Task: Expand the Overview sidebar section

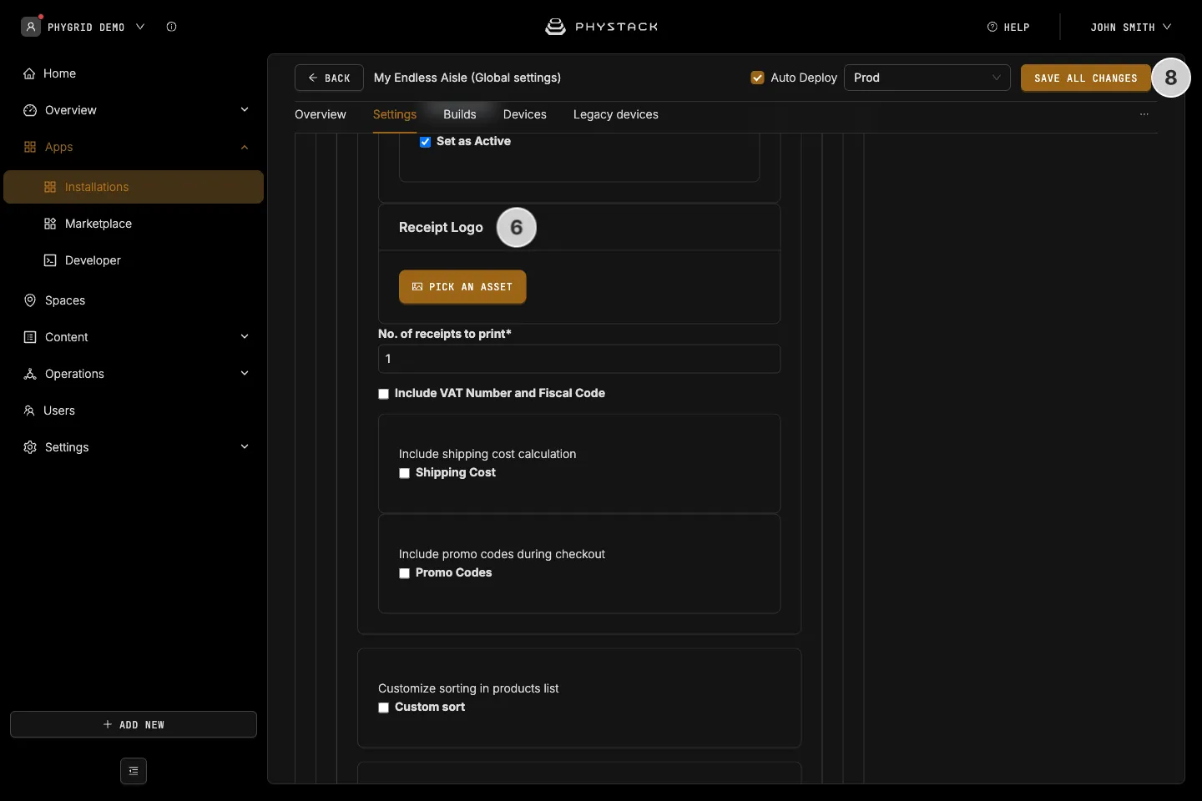Action: (245, 110)
